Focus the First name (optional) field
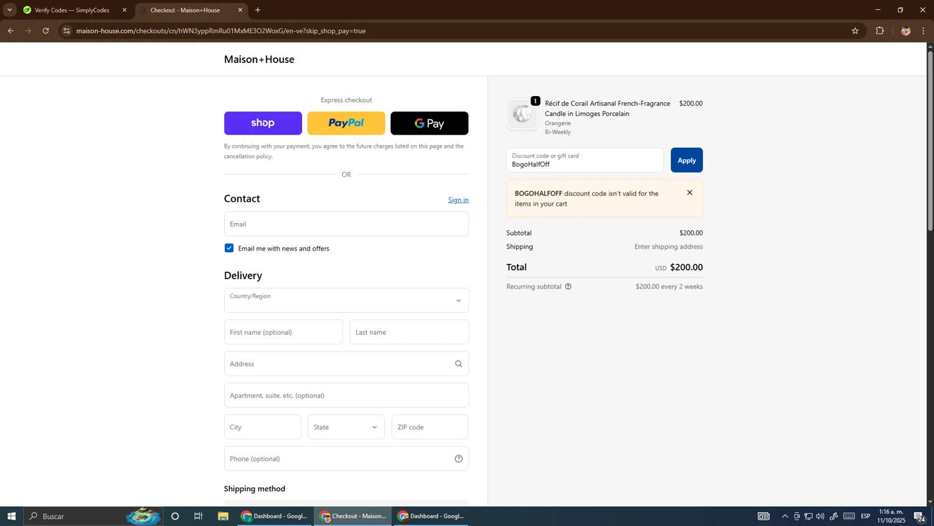Screen dimensions: 934x526 coord(283,332)
